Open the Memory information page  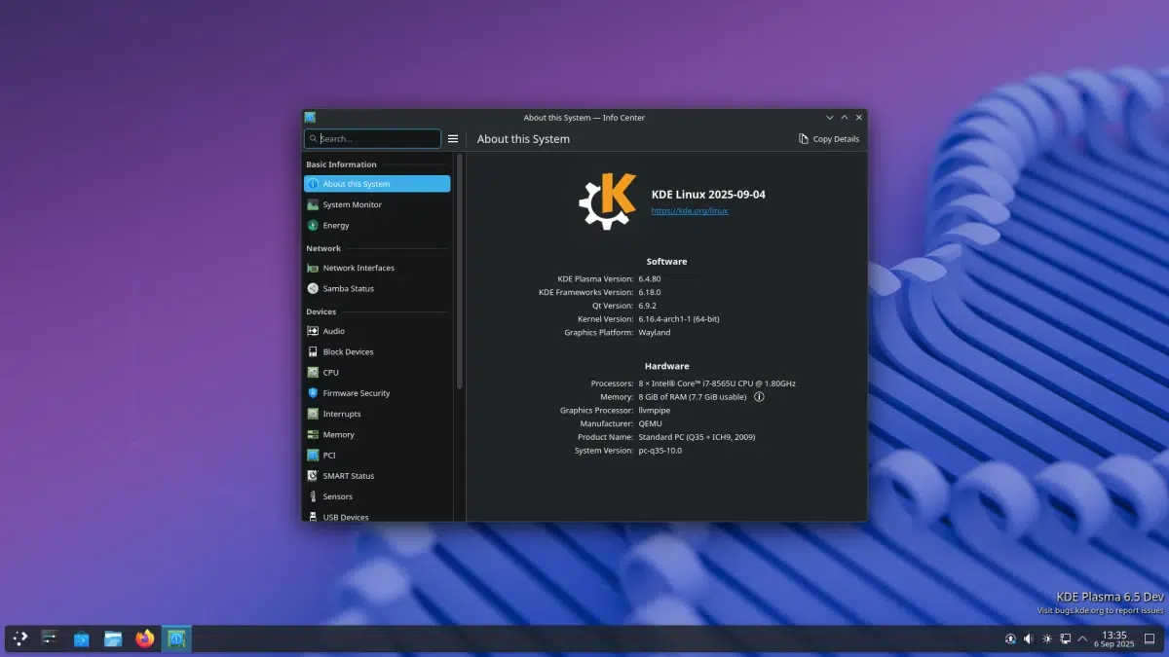click(377, 434)
